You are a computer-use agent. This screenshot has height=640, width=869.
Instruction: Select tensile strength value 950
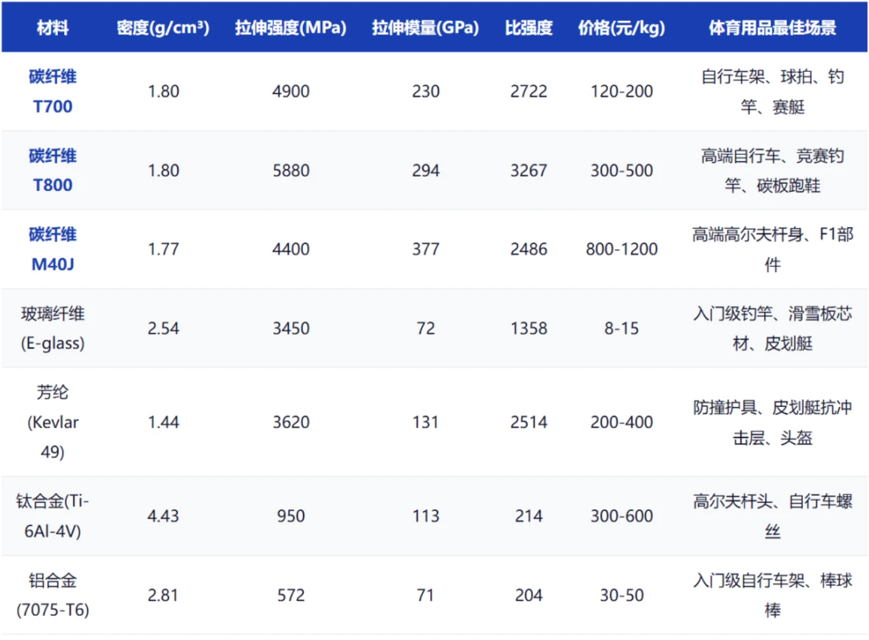[x=291, y=516]
